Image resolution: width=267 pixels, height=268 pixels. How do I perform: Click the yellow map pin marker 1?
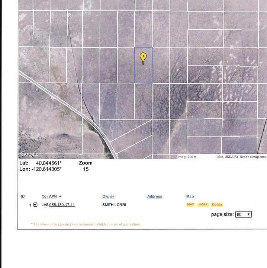click(x=143, y=58)
